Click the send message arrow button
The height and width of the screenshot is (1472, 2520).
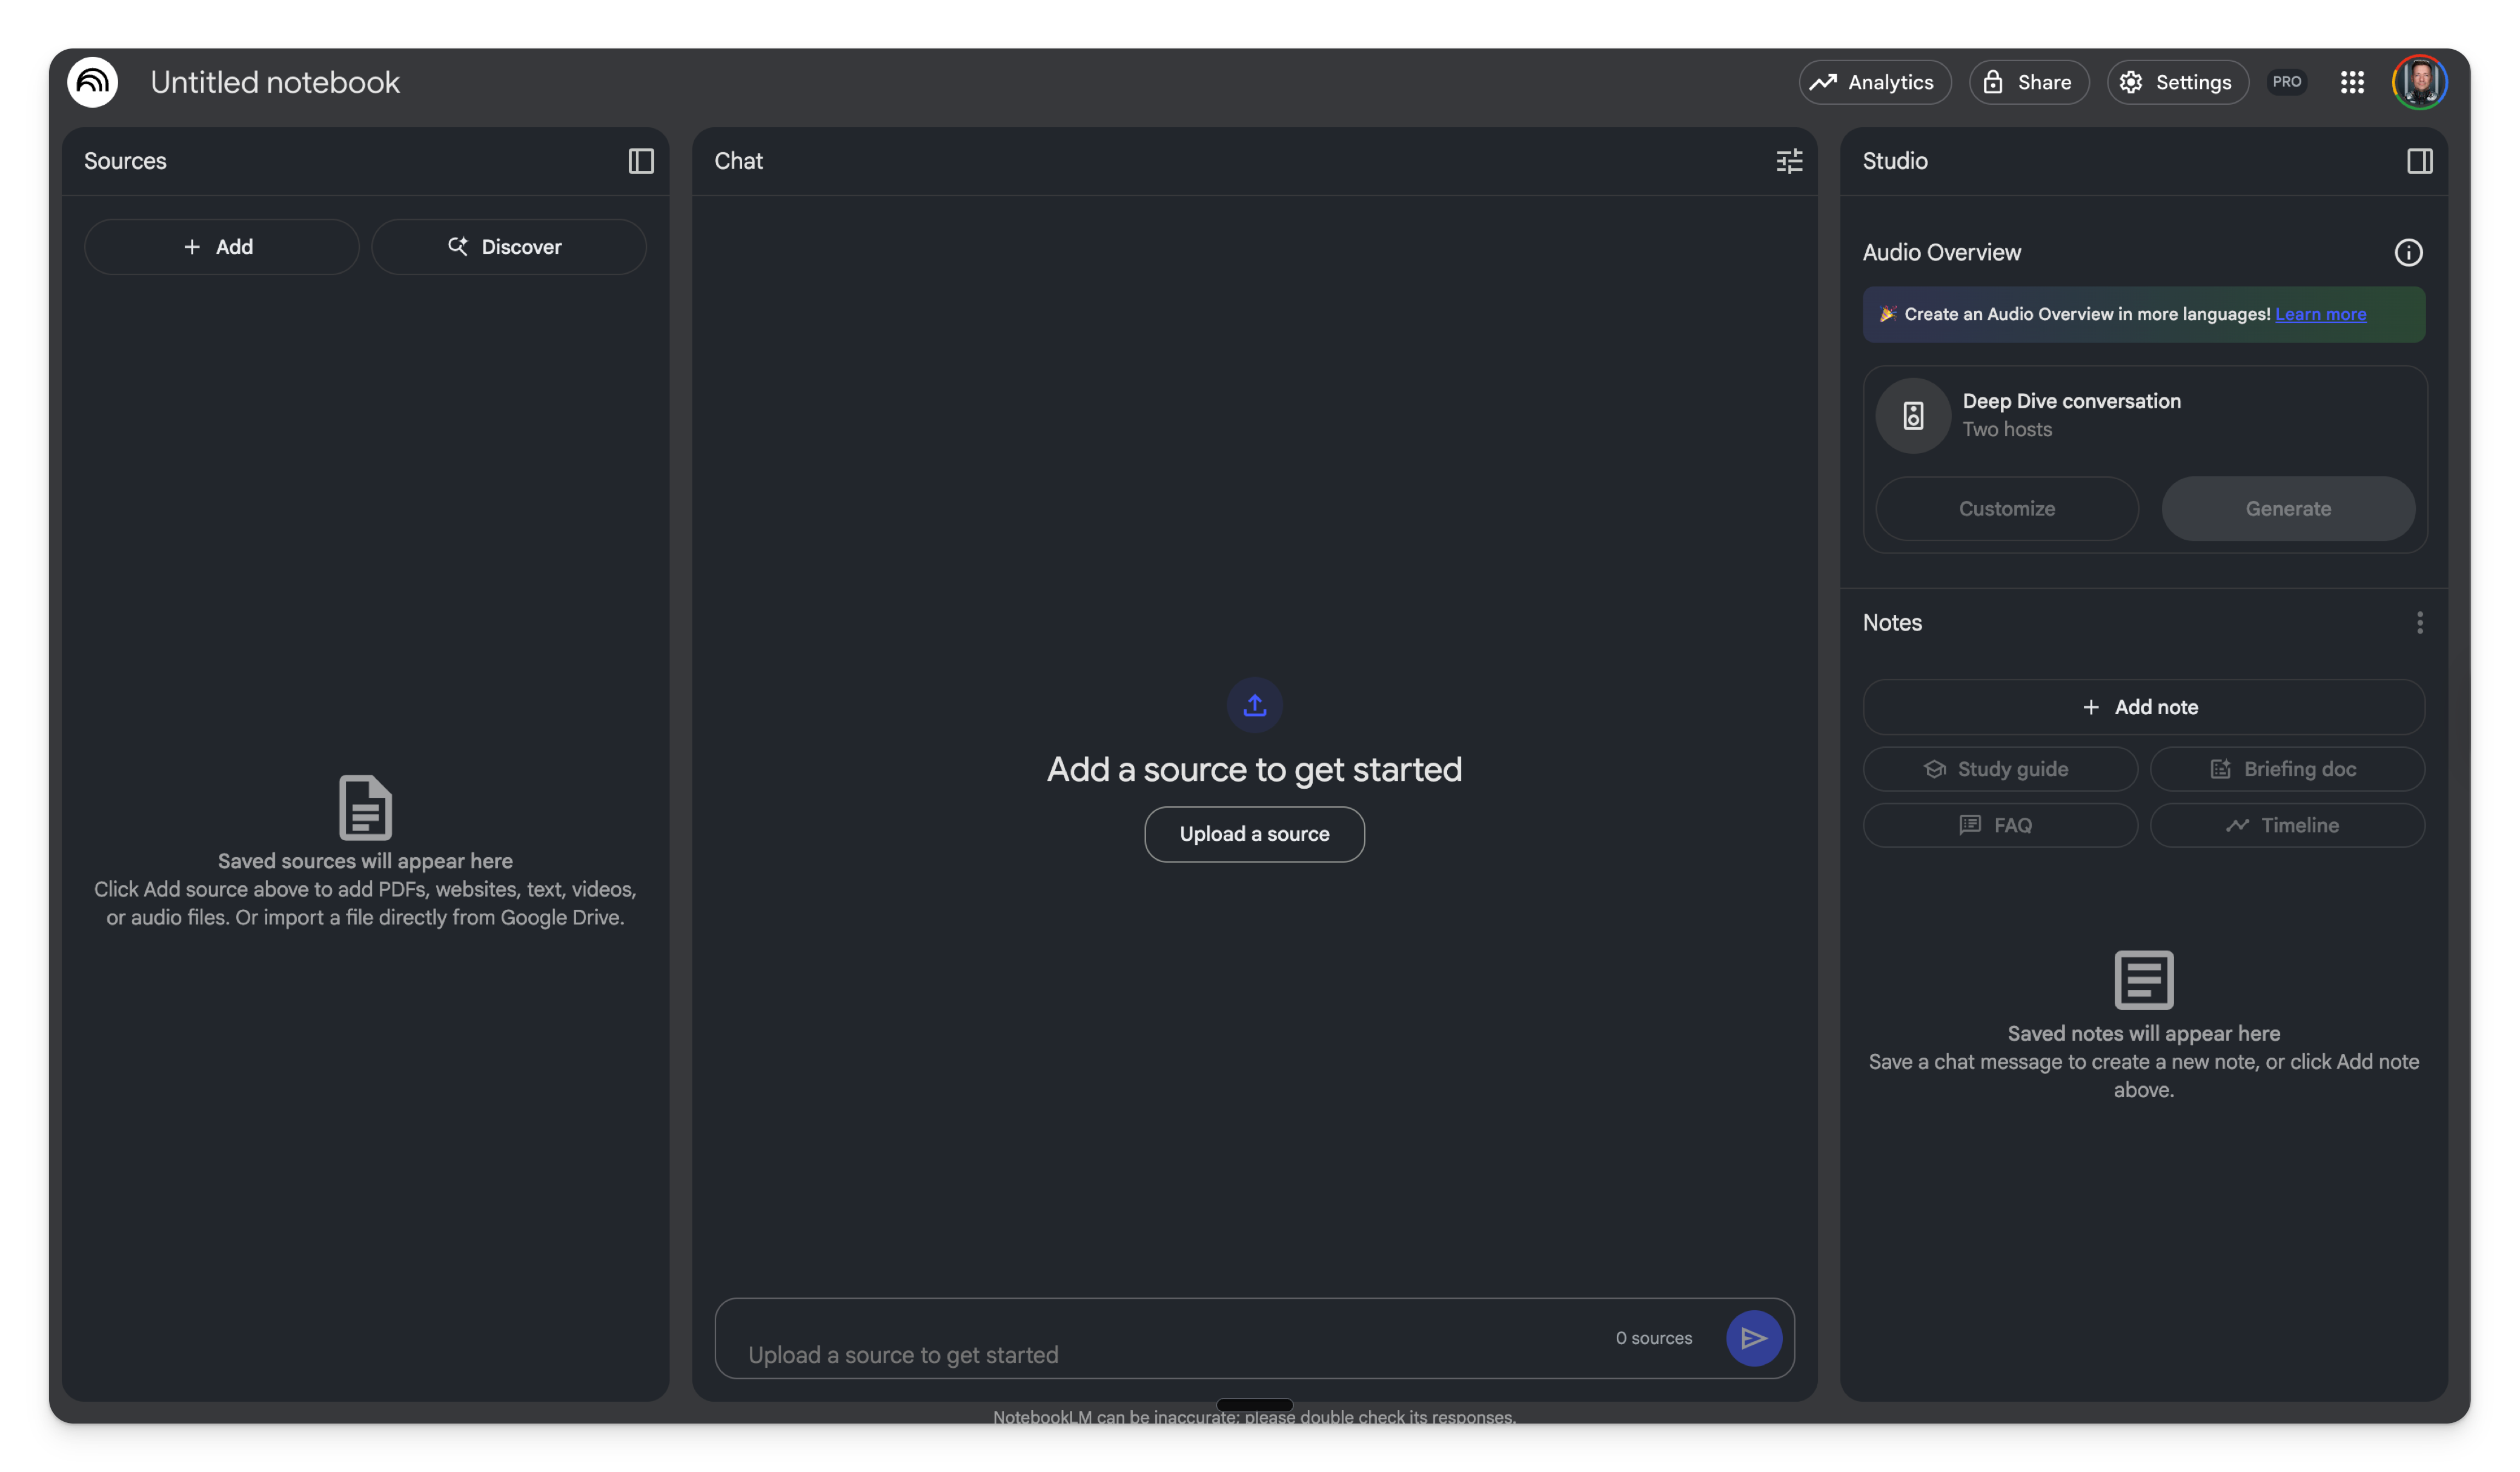(x=1753, y=1338)
